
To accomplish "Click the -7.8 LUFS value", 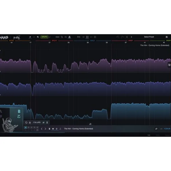I will [37, 122].
